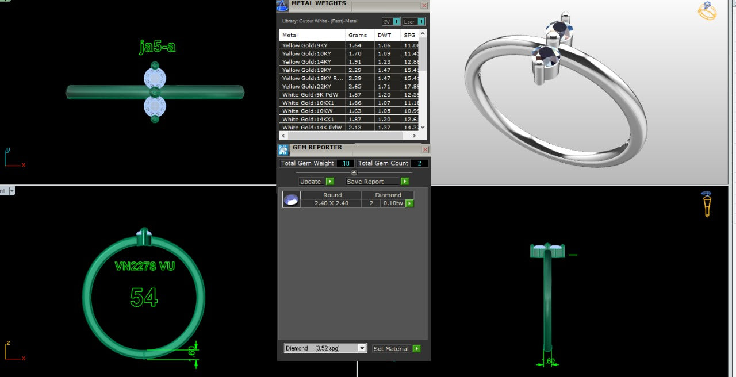Select the Yellow Gold:9KY row
This screenshot has width=736, height=377.
(x=349, y=45)
